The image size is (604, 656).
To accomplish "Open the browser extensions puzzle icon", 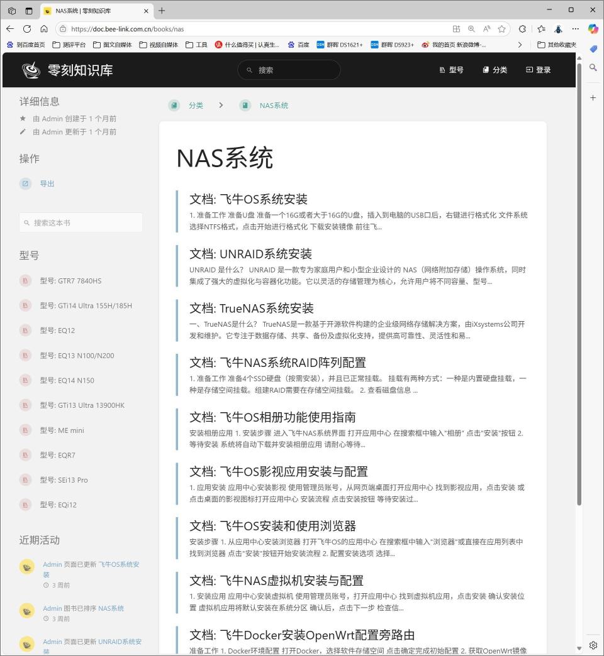I will pyautogui.click(x=522, y=29).
